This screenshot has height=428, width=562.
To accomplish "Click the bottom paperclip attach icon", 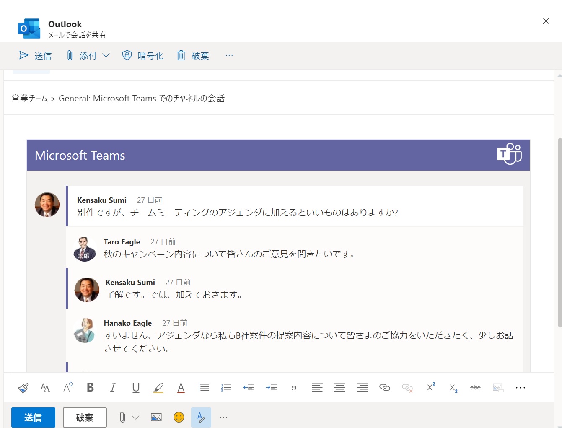I will point(122,418).
